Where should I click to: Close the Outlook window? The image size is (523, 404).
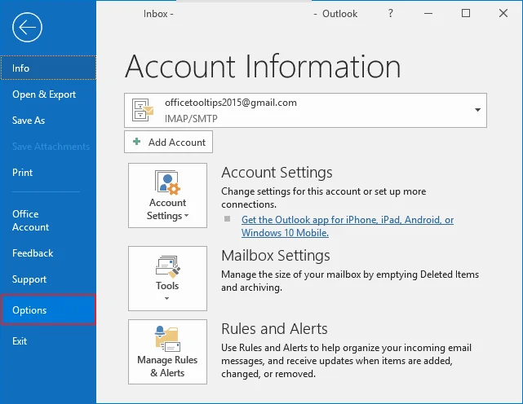coord(503,13)
